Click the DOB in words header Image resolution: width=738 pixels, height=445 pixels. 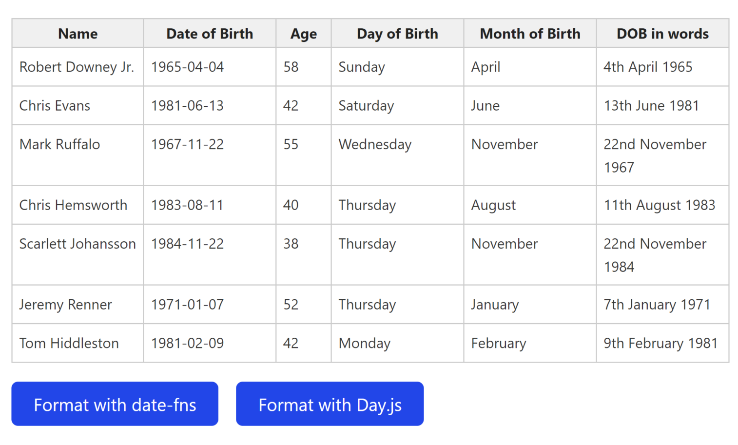[x=662, y=33]
